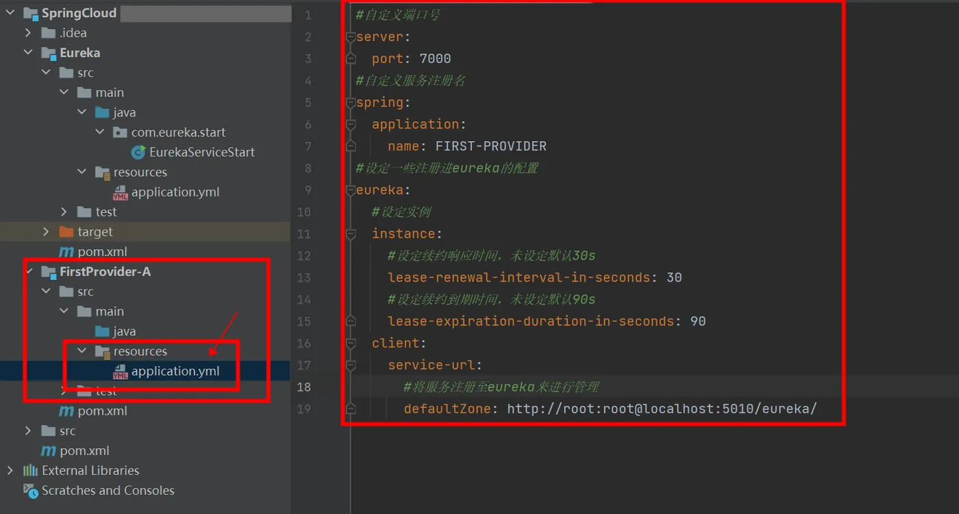The width and height of the screenshot is (959, 514).
Task: Fold the client block on line 16
Action: 351,344
